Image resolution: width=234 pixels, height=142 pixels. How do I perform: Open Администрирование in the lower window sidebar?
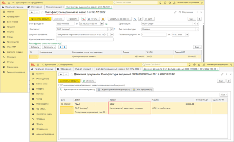pos(45,134)
